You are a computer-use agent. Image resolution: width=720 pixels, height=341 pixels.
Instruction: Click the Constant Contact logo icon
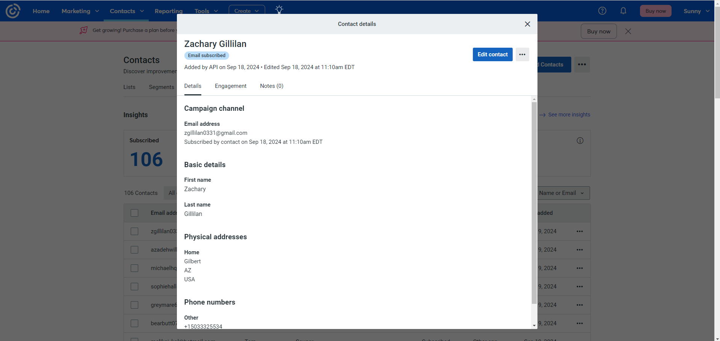[x=13, y=11]
